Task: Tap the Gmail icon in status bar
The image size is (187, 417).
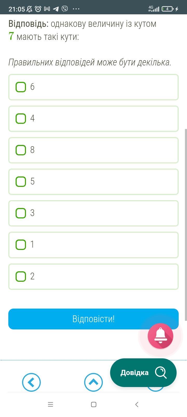Action: pyautogui.click(x=47, y=9)
